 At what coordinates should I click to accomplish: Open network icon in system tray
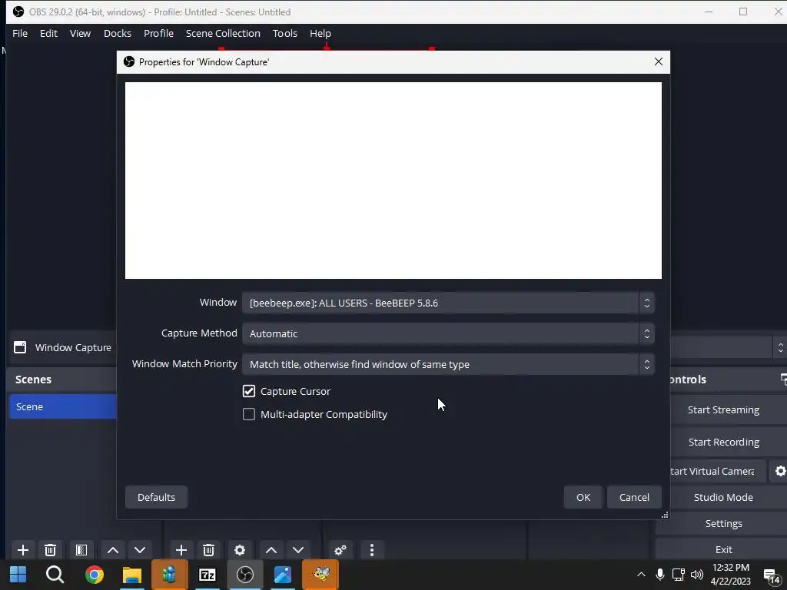coord(679,575)
